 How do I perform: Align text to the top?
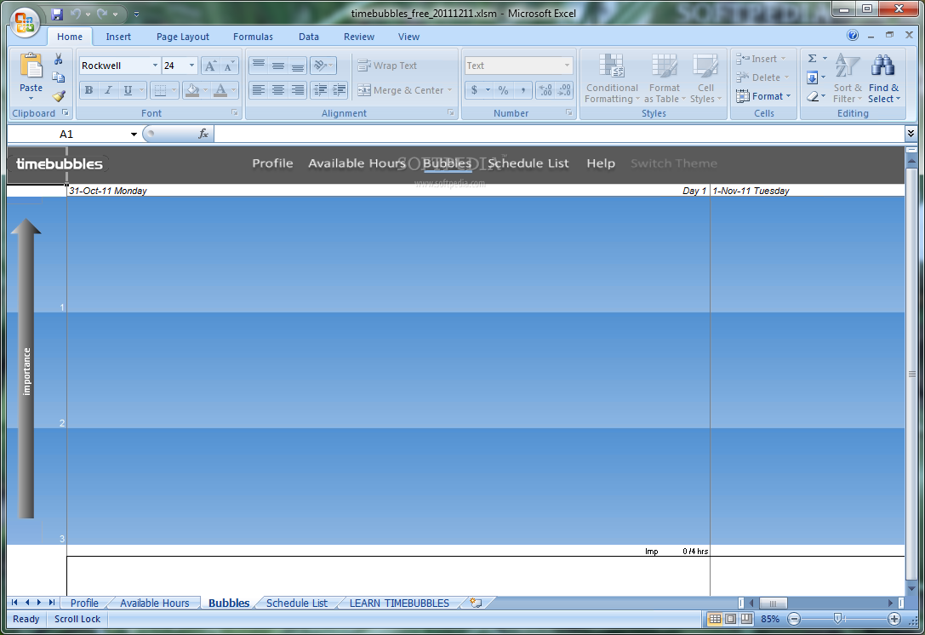pyautogui.click(x=259, y=66)
